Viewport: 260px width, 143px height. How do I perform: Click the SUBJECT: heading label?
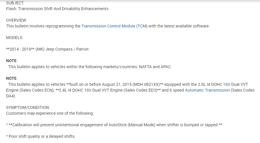[15, 3]
